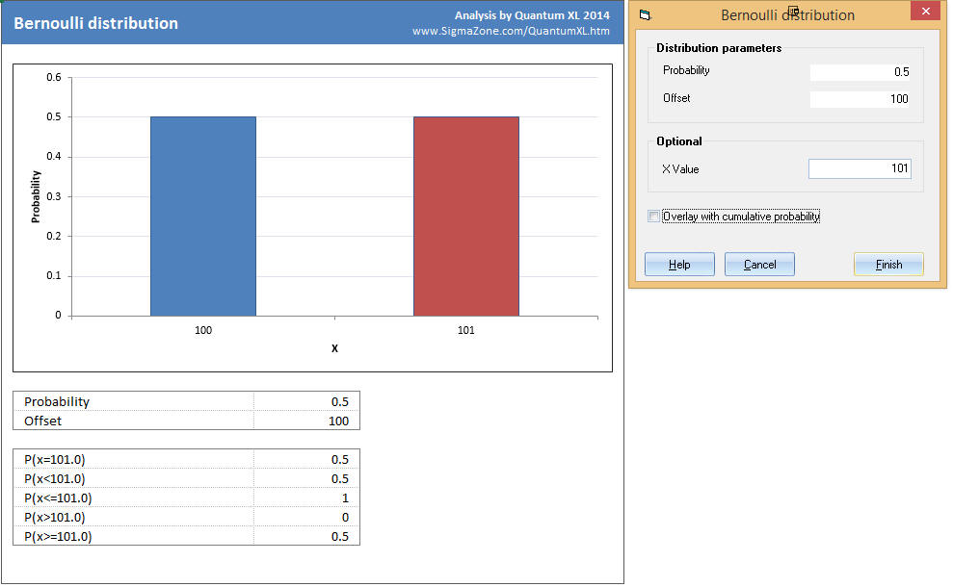Focus the X Value input box
Viewport: 953px width, 587px height.
click(860, 169)
